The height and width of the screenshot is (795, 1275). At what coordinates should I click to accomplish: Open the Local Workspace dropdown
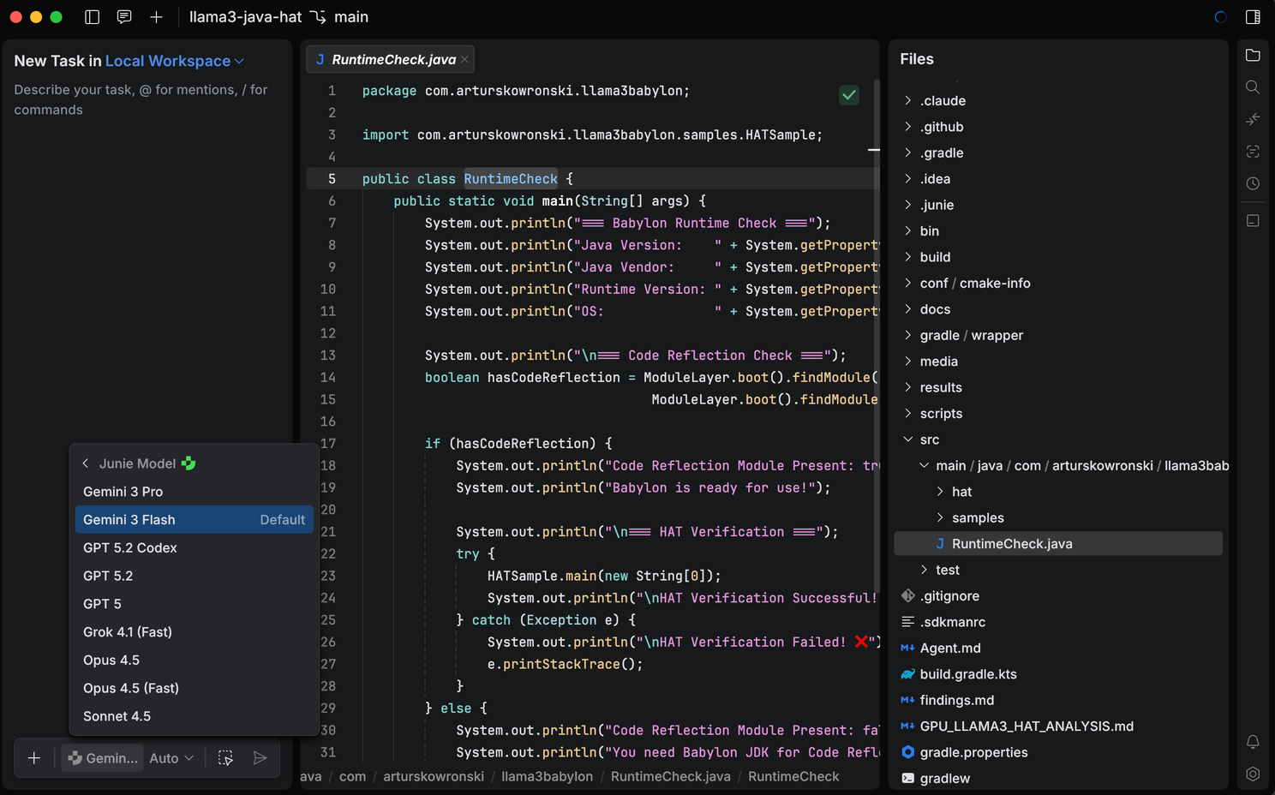coord(174,61)
